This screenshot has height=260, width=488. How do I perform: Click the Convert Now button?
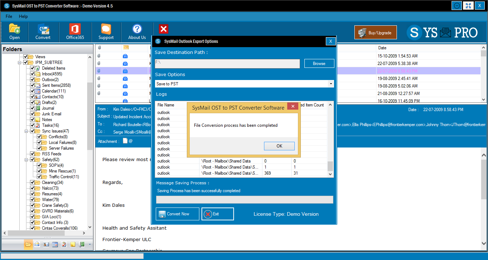point(178,214)
